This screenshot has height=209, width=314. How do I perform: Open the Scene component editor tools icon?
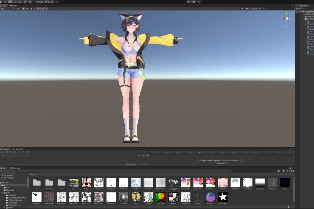click(x=242, y=8)
